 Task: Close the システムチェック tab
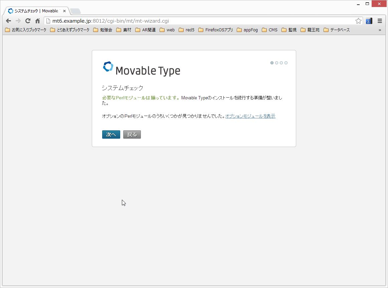point(64,11)
